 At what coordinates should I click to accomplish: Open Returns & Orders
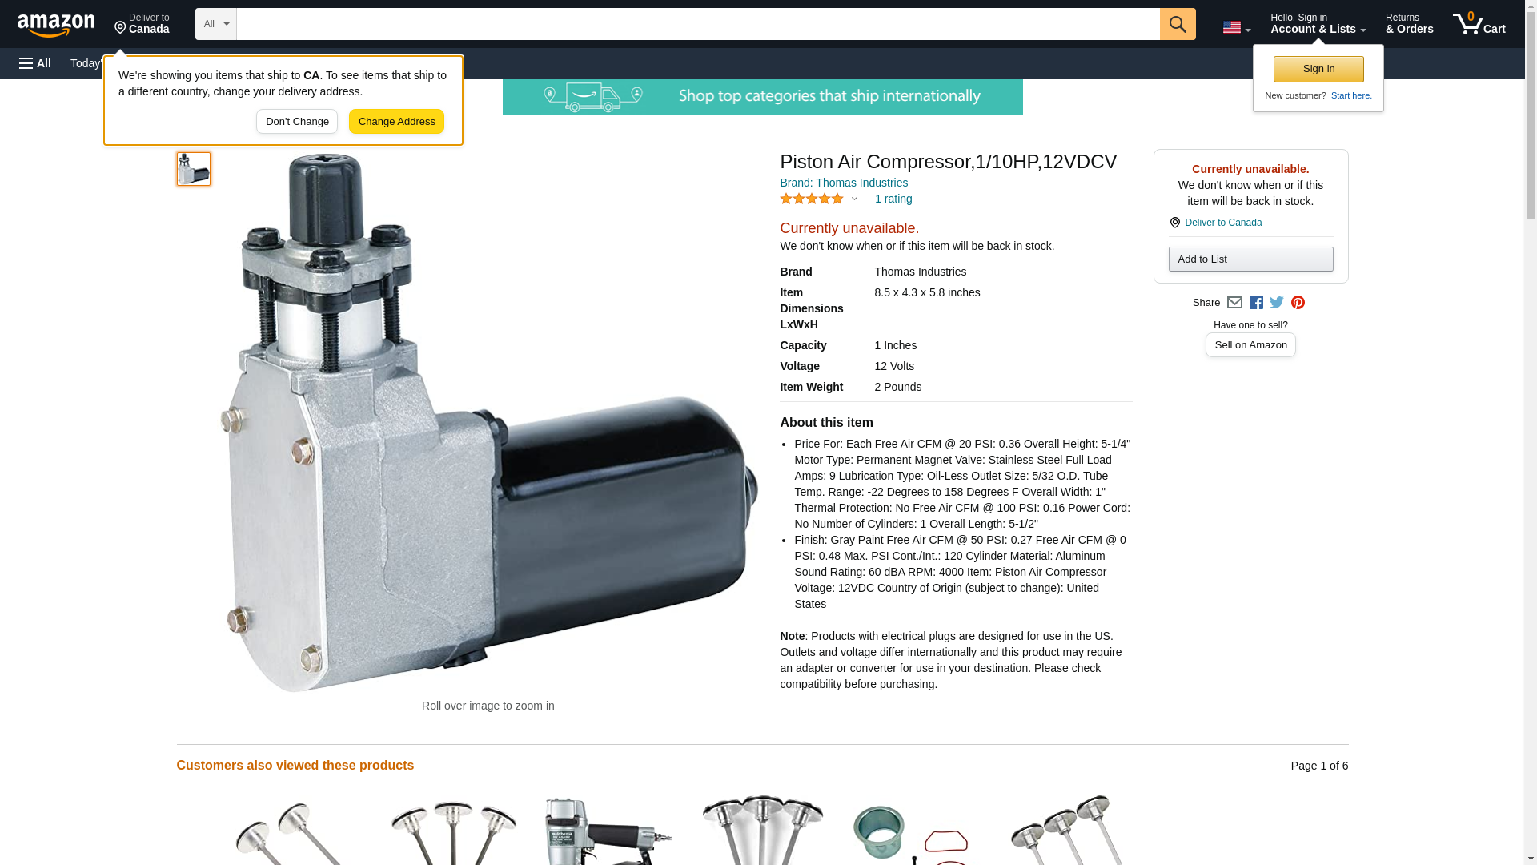[x=1409, y=24]
